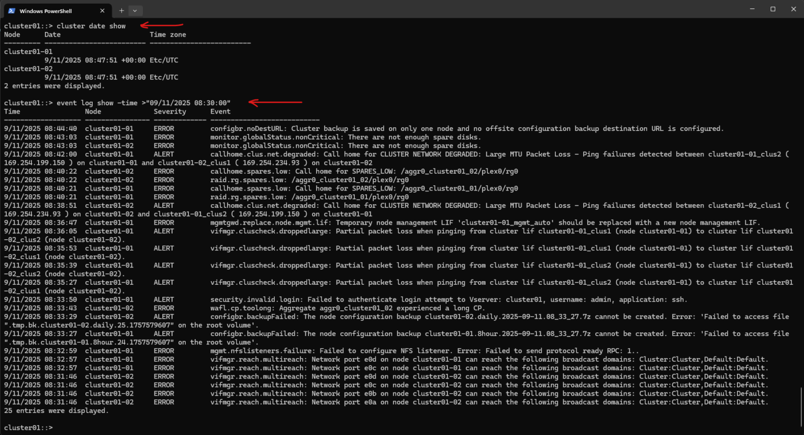Select the red arrow pointing at cluster date show
The width and height of the screenshot is (804, 435).
point(161,24)
